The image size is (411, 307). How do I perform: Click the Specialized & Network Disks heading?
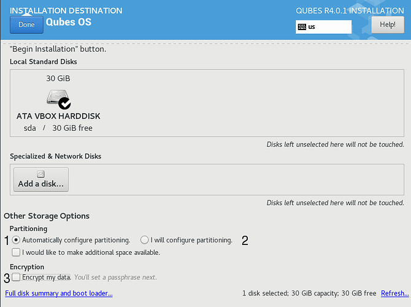(x=56, y=156)
